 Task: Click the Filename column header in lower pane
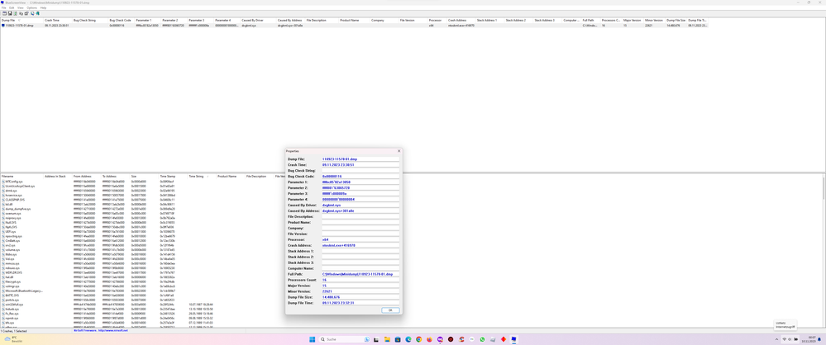coord(21,176)
